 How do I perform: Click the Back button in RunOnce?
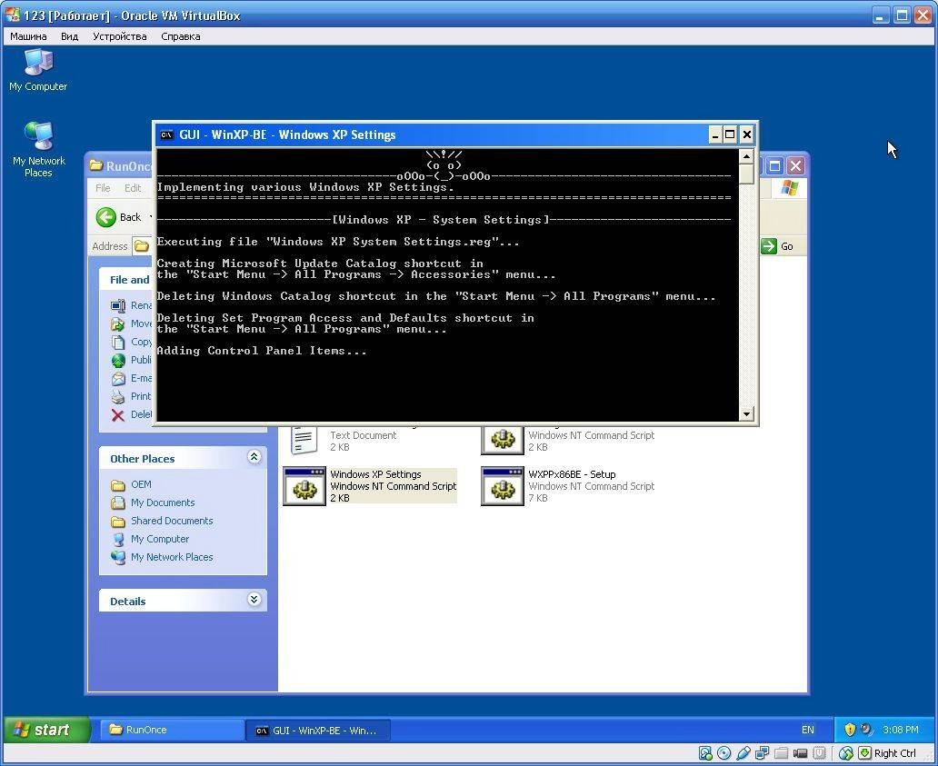pos(119,217)
